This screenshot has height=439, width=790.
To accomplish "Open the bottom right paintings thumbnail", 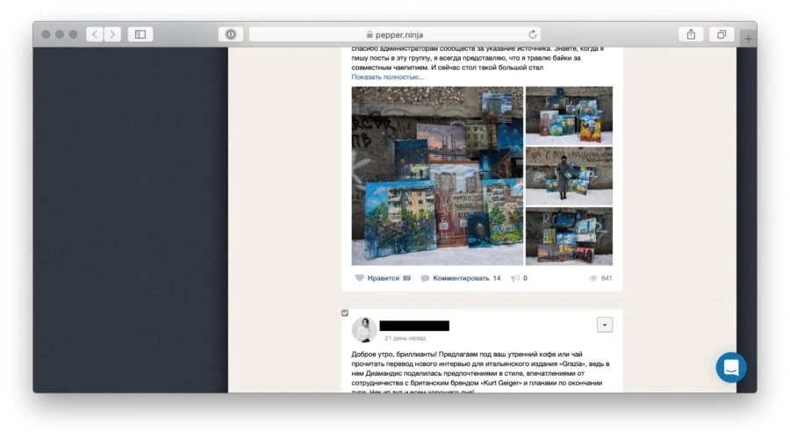I will tap(570, 236).
